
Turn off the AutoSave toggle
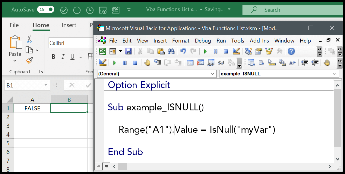[x=46, y=9]
